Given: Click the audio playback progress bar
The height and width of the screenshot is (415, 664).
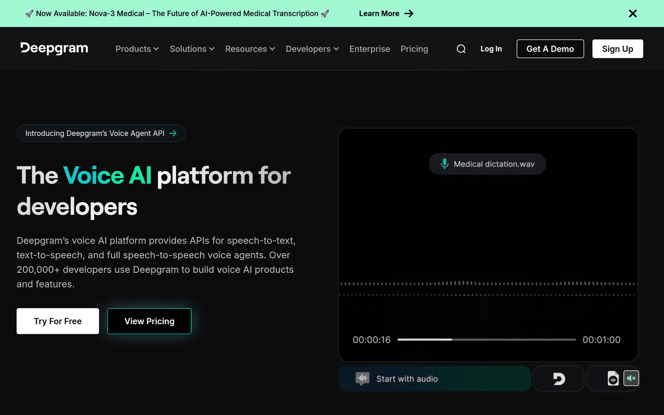Looking at the screenshot, I should [486, 339].
